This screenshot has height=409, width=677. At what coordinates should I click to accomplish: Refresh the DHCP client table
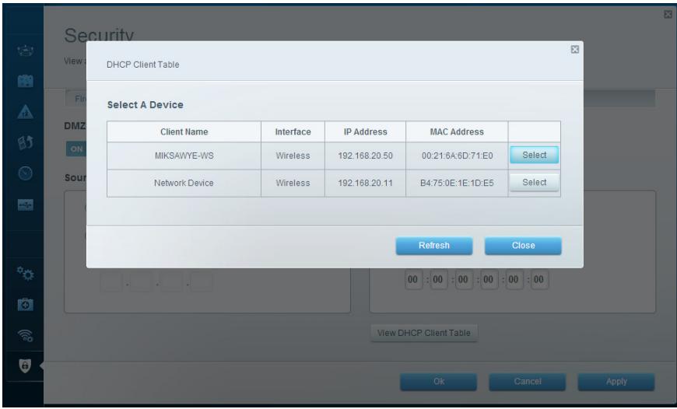(x=434, y=246)
